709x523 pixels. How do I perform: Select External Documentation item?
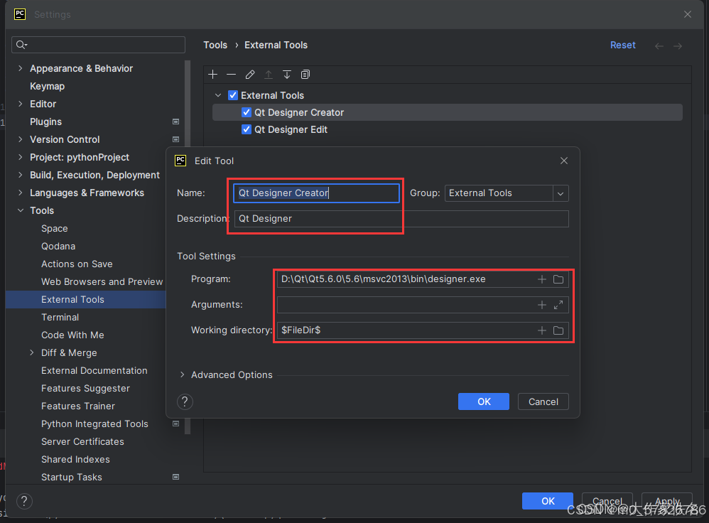click(x=94, y=370)
